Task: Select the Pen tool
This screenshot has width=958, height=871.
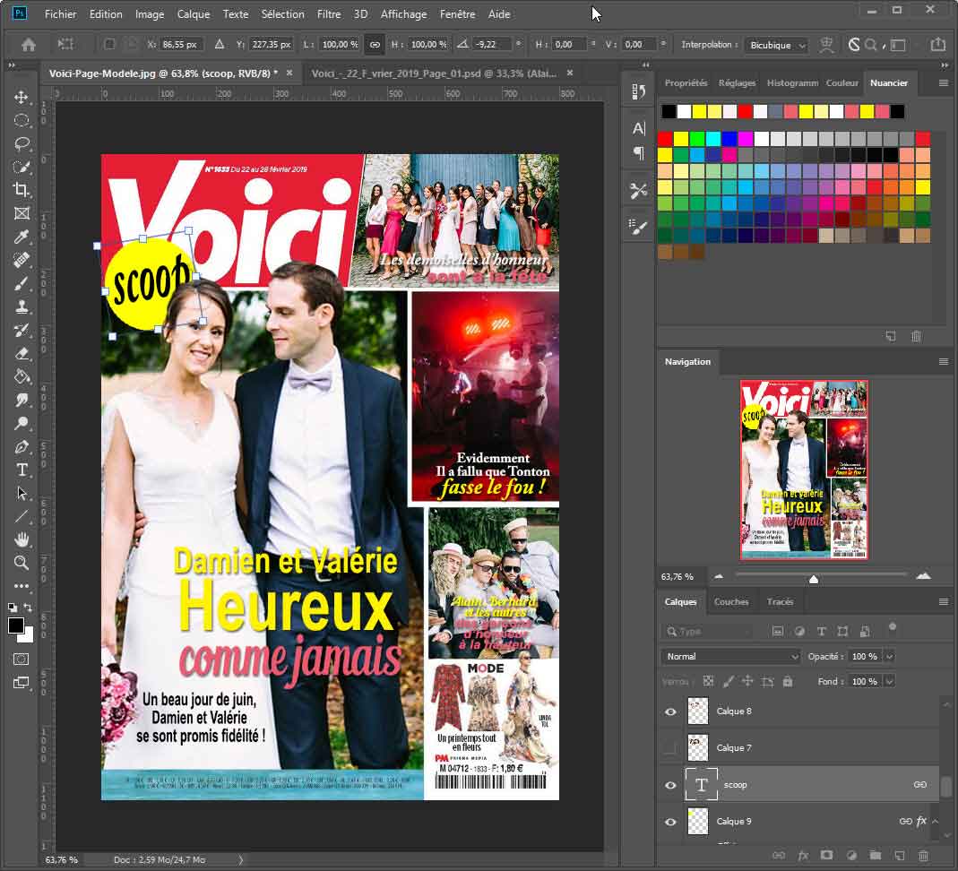Action: coord(22,446)
